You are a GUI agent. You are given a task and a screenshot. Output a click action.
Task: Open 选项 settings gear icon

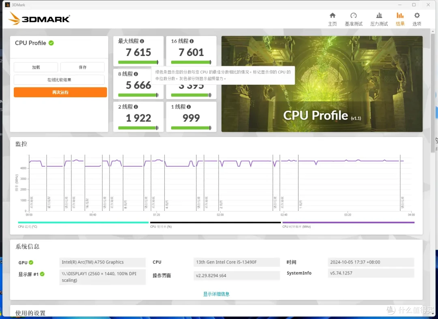click(x=417, y=15)
